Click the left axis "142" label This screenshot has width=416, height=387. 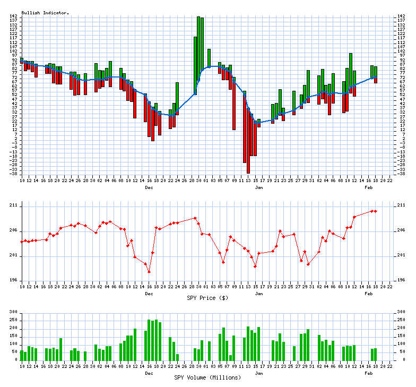click(14, 16)
